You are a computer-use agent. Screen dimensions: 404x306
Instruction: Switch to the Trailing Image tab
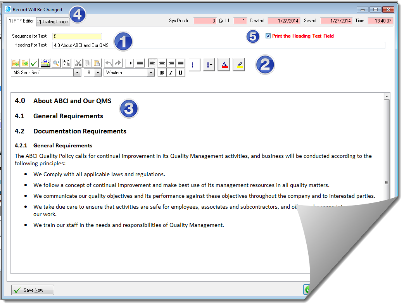coord(53,22)
